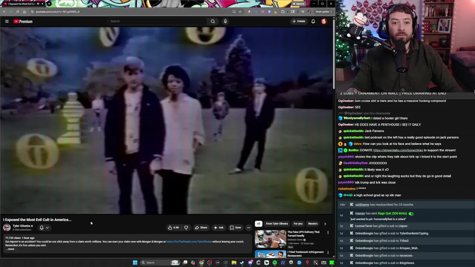Go back in the browser
Image resolution: width=475 pixels, height=267 pixels.
point(4,11)
